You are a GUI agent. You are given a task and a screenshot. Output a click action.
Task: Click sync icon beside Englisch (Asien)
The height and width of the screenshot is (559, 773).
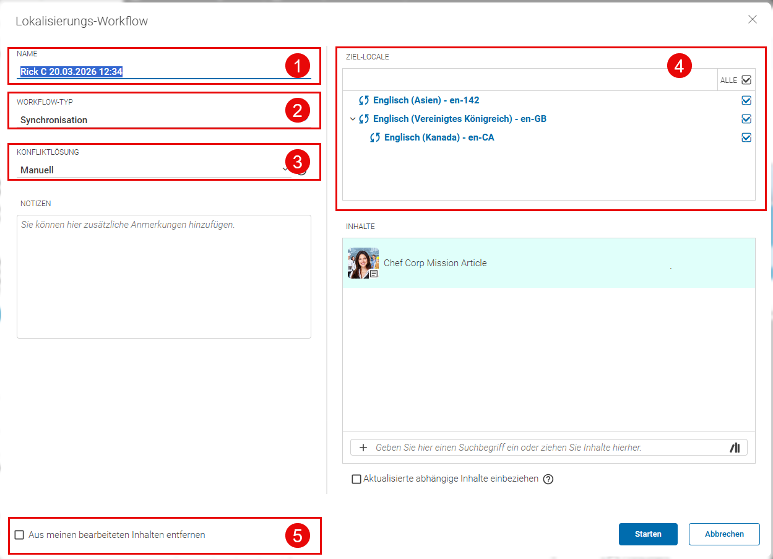coord(364,100)
